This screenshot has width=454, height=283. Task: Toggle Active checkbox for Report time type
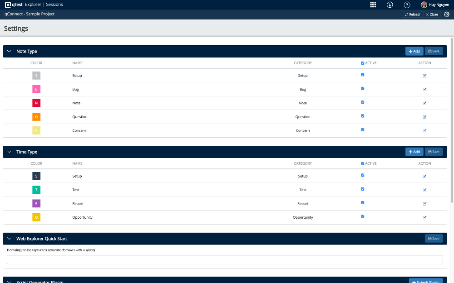362,202
